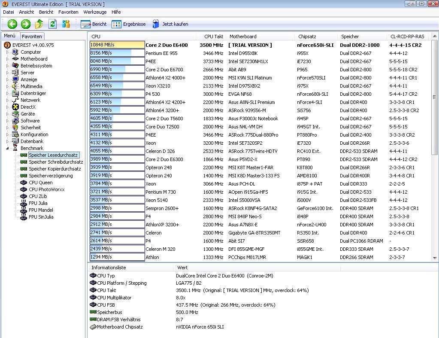Select the Server tree icon
439x338 pixels.
15,73
